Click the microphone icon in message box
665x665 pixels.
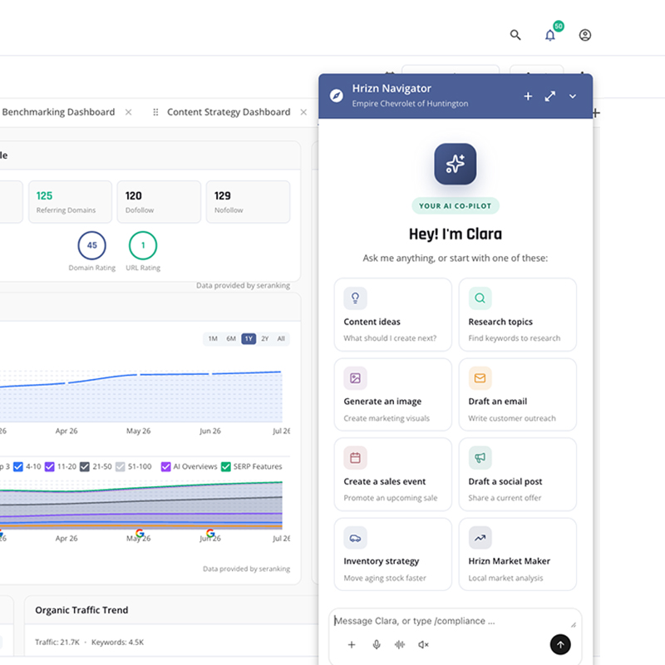point(377,645)
